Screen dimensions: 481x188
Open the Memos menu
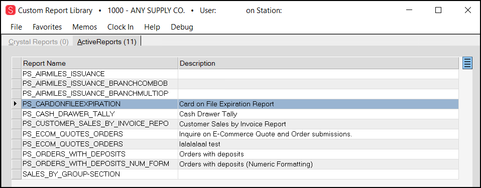click(85, 27)
